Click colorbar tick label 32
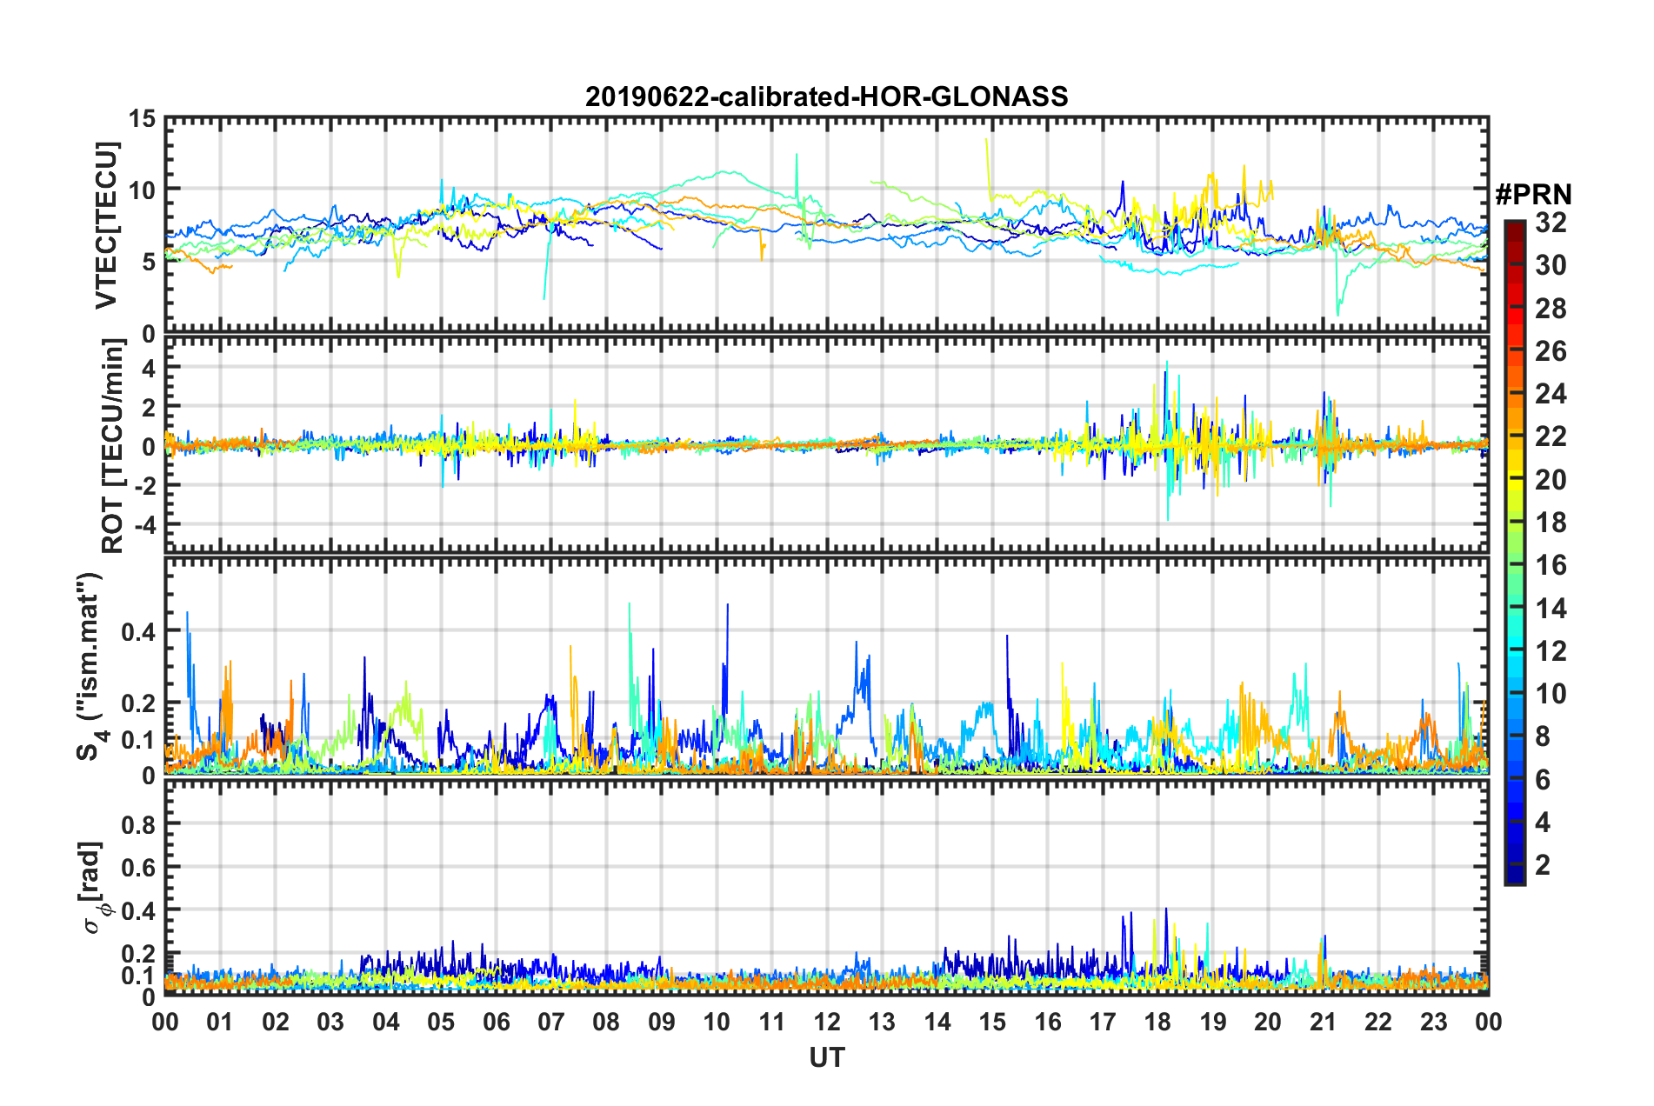This screenshot has height=1106, width=1654. (x=1551, y=223)
